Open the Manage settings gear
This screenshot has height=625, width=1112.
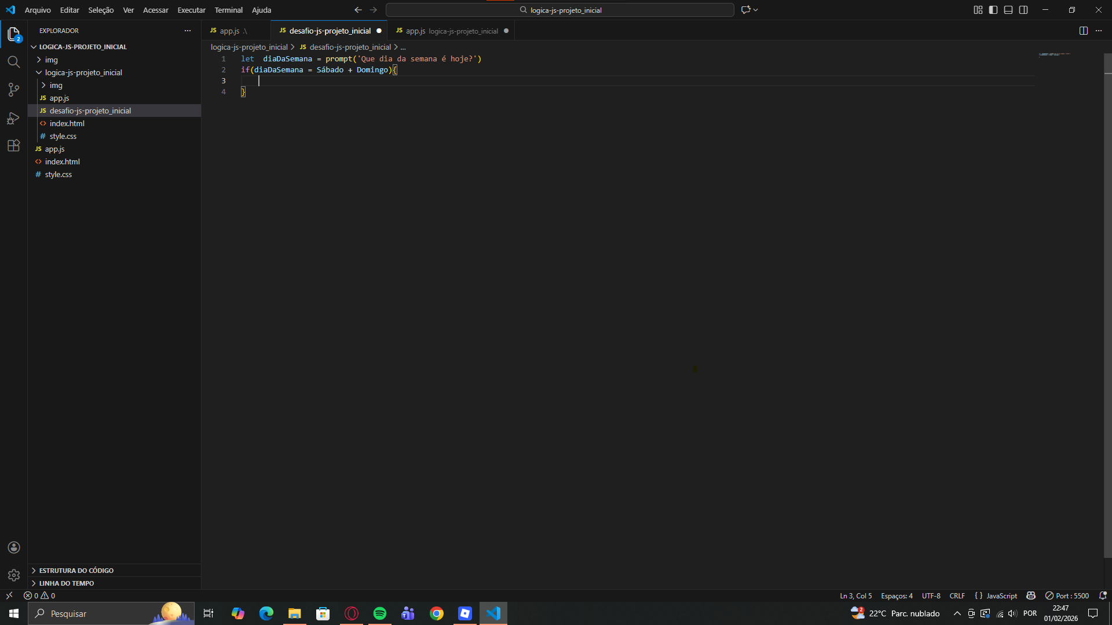pyautogui.click(x=14, y=575)
